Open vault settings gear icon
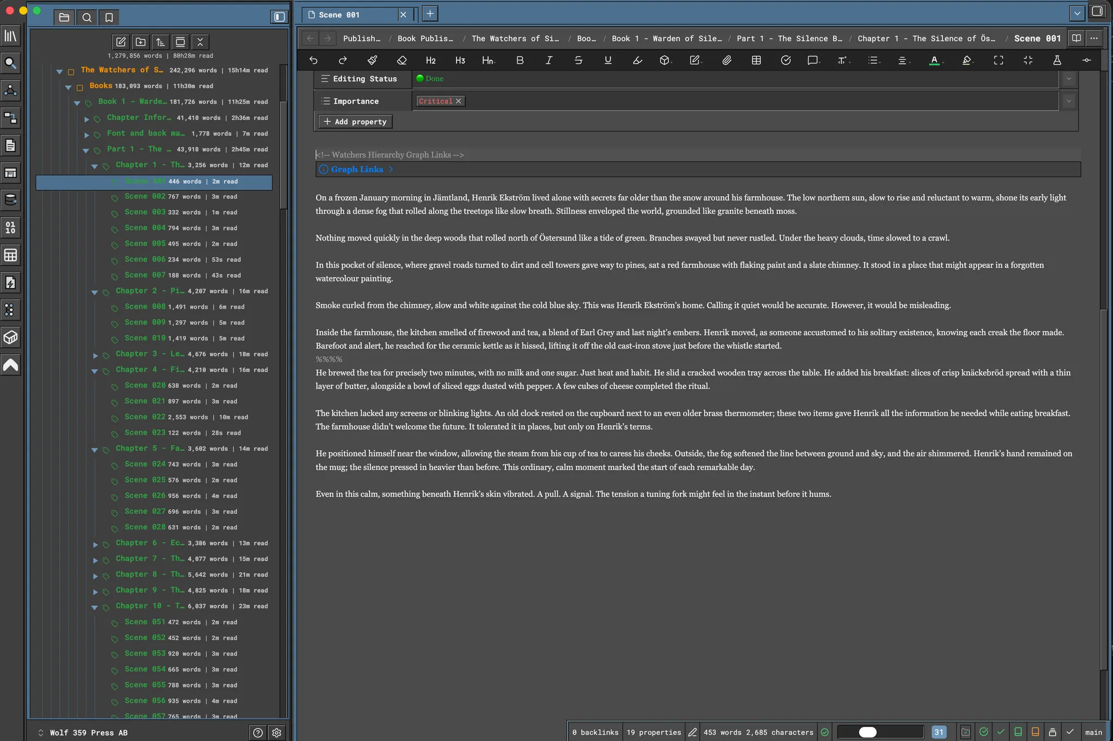The height and width of the screenshot is (741, 1113). (277, 732)
